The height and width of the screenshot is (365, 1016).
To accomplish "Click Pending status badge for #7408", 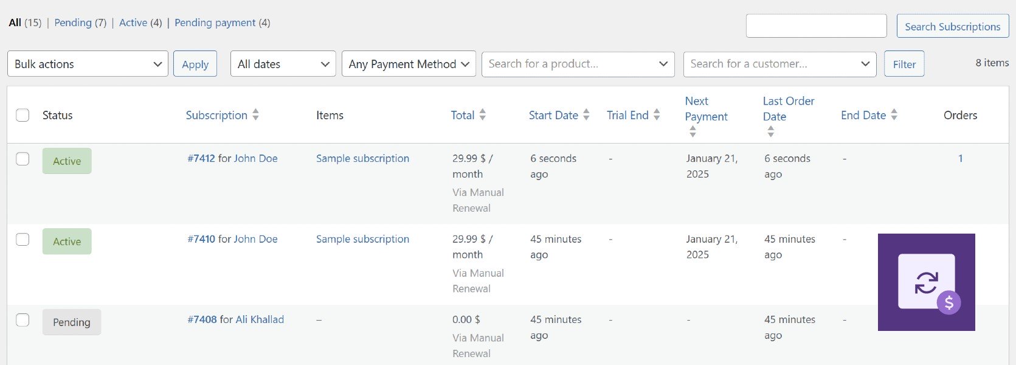I will coord(72,322).
